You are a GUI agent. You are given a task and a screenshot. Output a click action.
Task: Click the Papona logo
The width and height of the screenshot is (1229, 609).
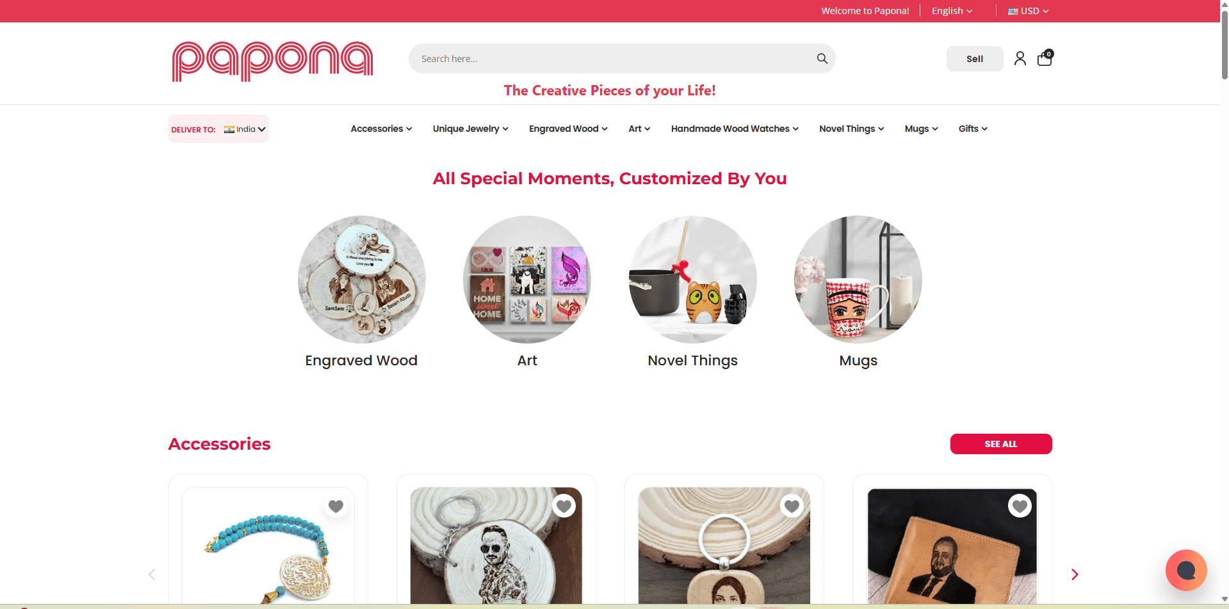[x=272, y=61]
